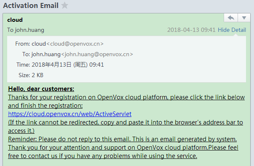254x166 pixels.
Task: Click the To john.huang name in details
Action: click(46, 54)
